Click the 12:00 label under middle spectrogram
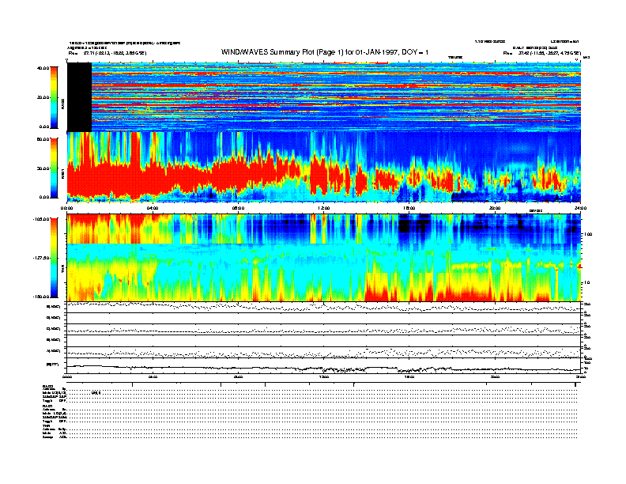This screenshot has height=484, width=626. point(324,208)
